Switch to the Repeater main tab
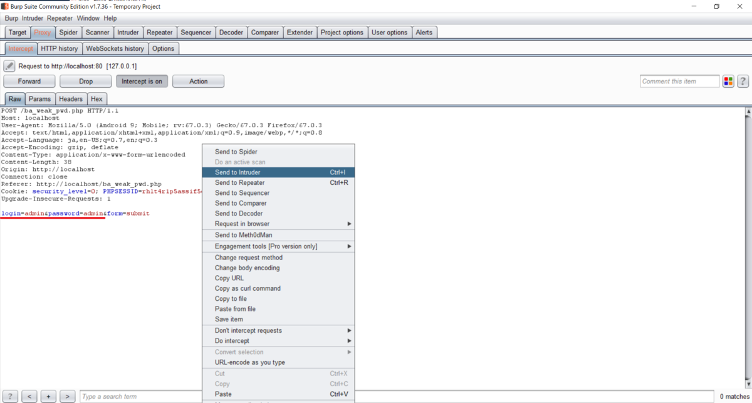Viewport: 752px width, 403px height. click(x=160, y=33)
